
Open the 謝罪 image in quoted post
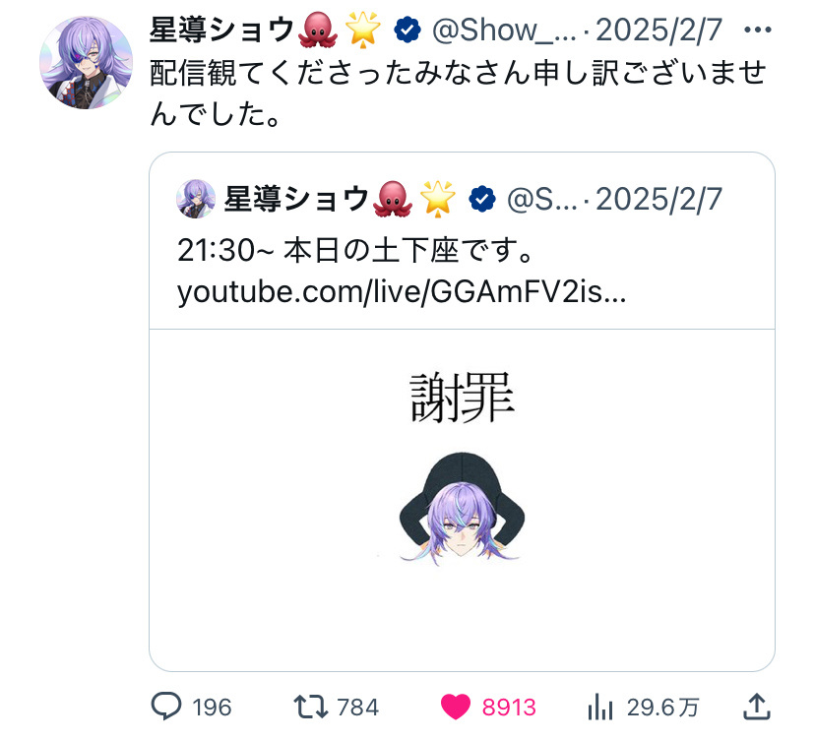point(462,500)
